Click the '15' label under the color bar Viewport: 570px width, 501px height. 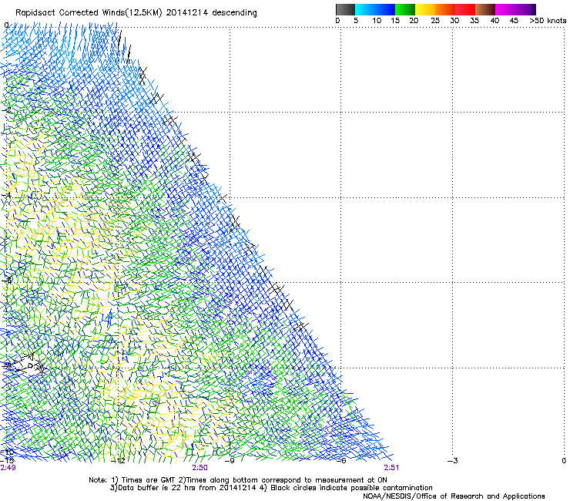click(395, 21)
